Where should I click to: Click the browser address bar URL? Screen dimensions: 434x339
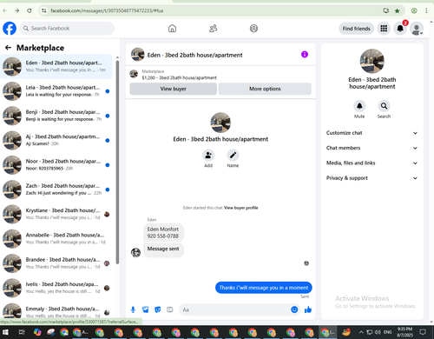coord(107,10)
